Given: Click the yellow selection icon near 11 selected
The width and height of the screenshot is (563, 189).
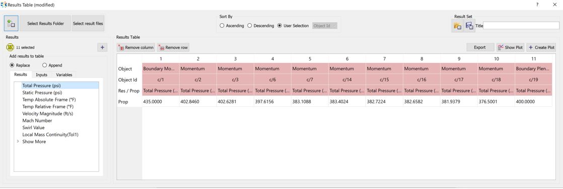Looking at the screenshot, I should coord(11,47).
